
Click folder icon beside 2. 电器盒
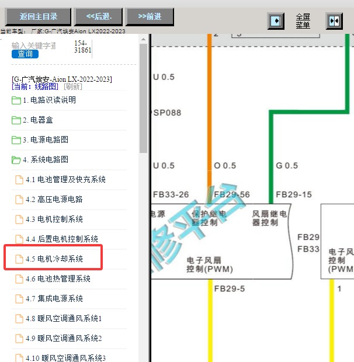(16, 120)
